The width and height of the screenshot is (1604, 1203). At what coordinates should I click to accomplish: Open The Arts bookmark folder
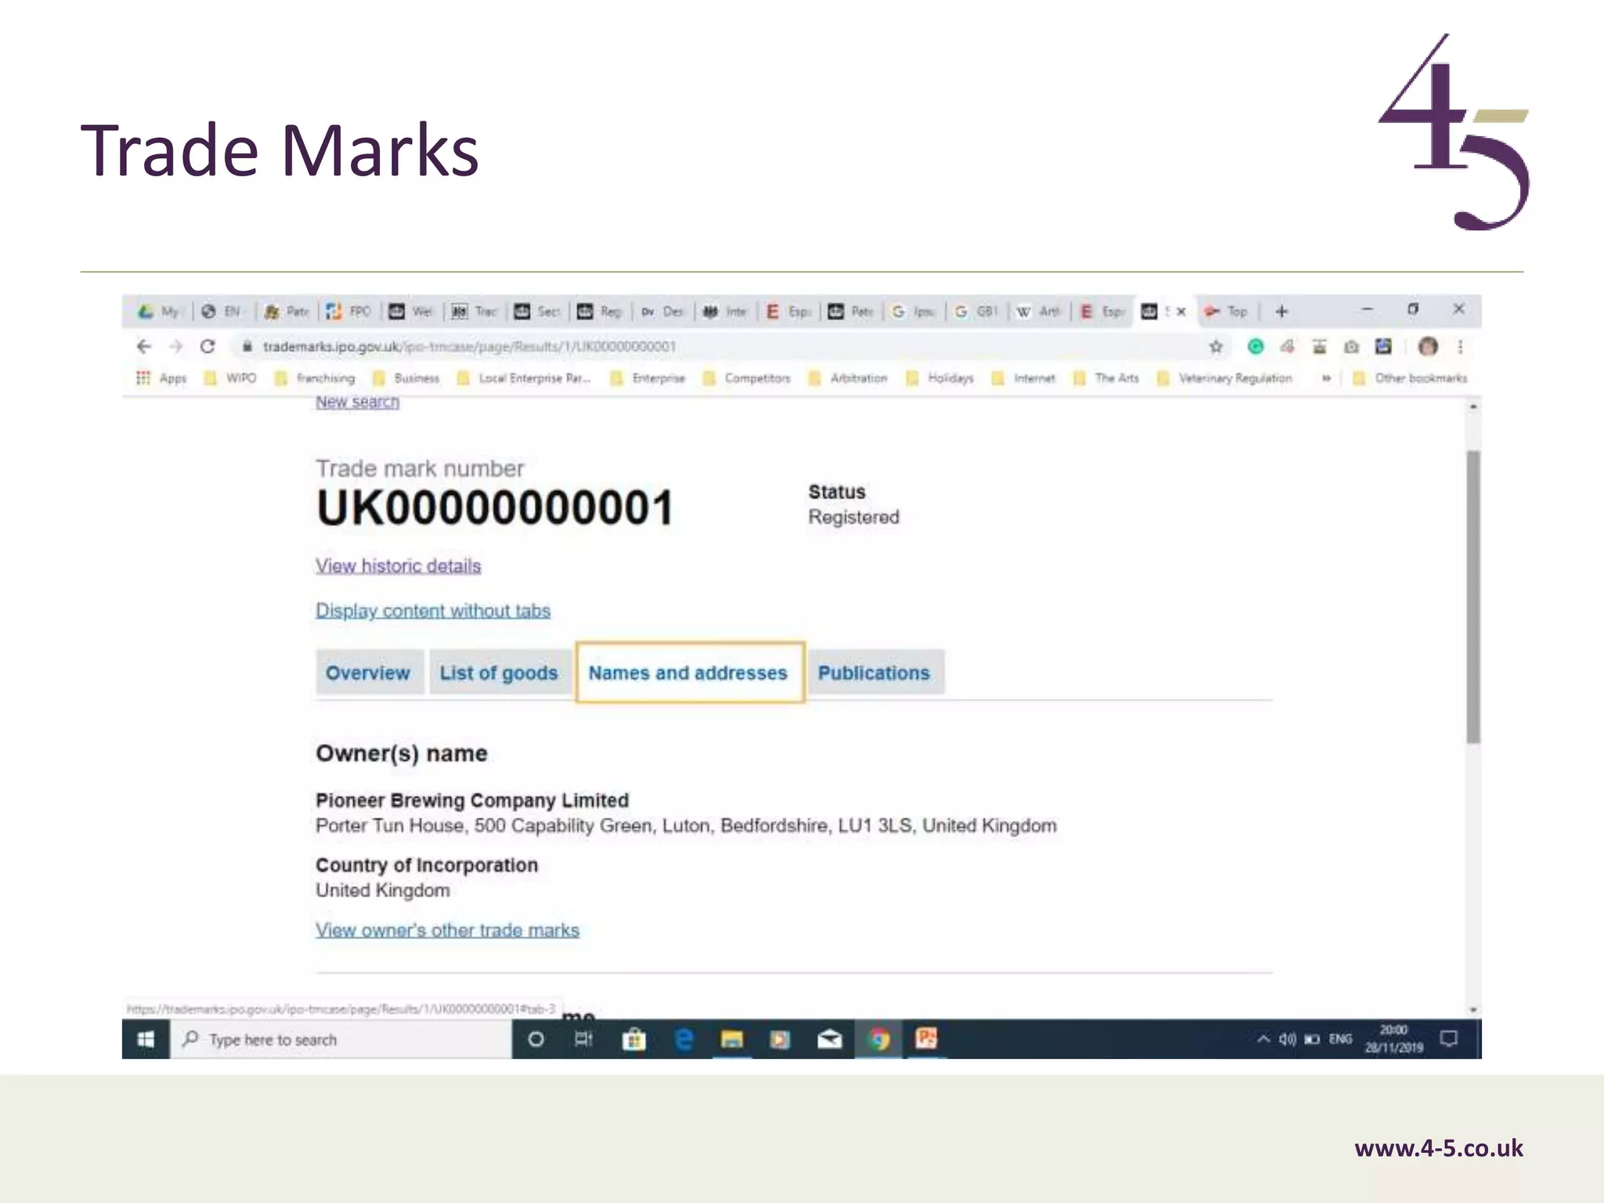(1106, 378)
